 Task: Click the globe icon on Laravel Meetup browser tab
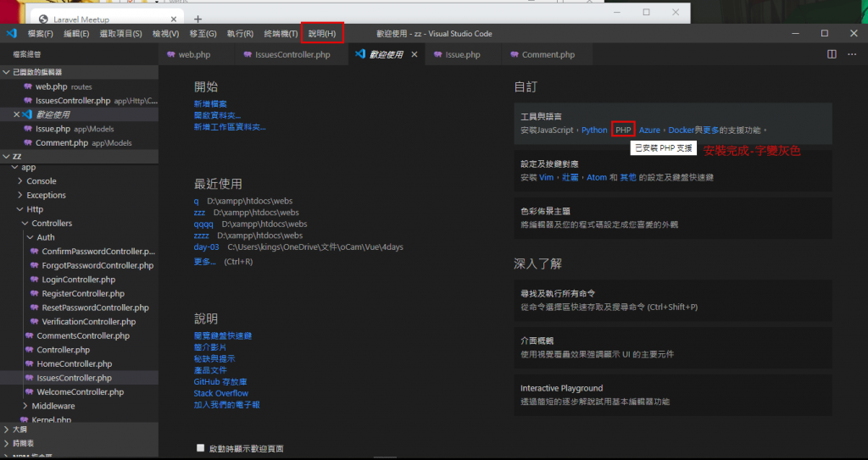(44, 19)
